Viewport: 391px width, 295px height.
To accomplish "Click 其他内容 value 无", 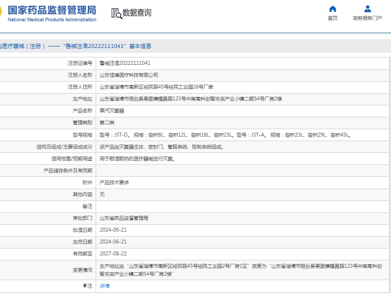I will (x=102, y=195).
